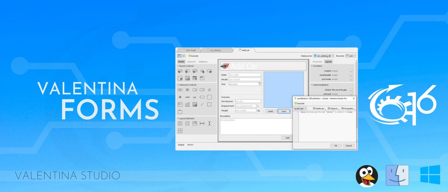Viewport: 448px width, 192px height.
Task: Switch to the form design view icon
Action: tap(179, 56)
